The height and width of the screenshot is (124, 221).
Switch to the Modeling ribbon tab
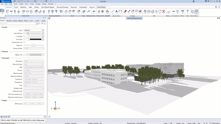(x=23, y=7)
